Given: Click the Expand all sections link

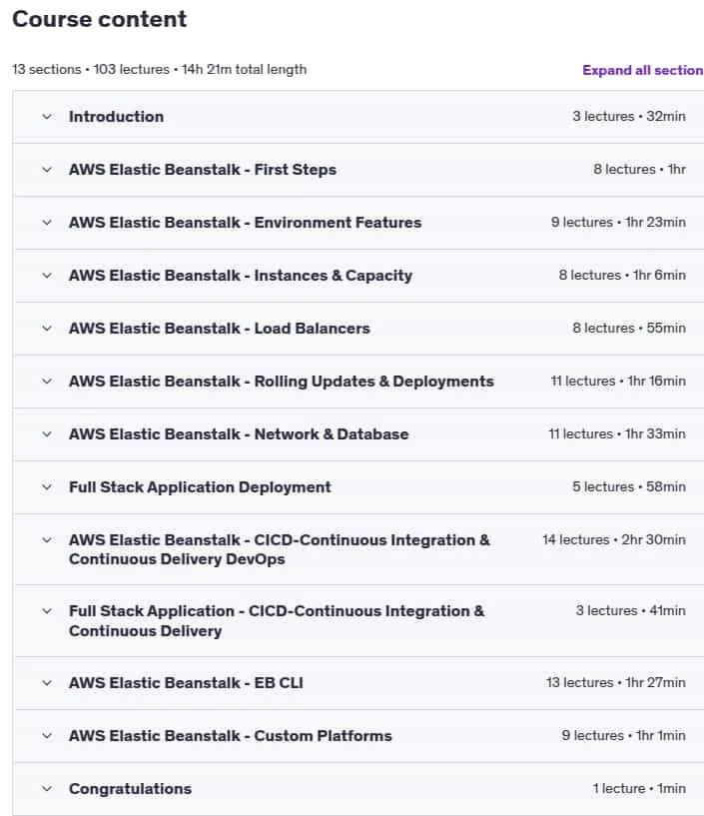Looking at the screenshot, I should (643, 70).
